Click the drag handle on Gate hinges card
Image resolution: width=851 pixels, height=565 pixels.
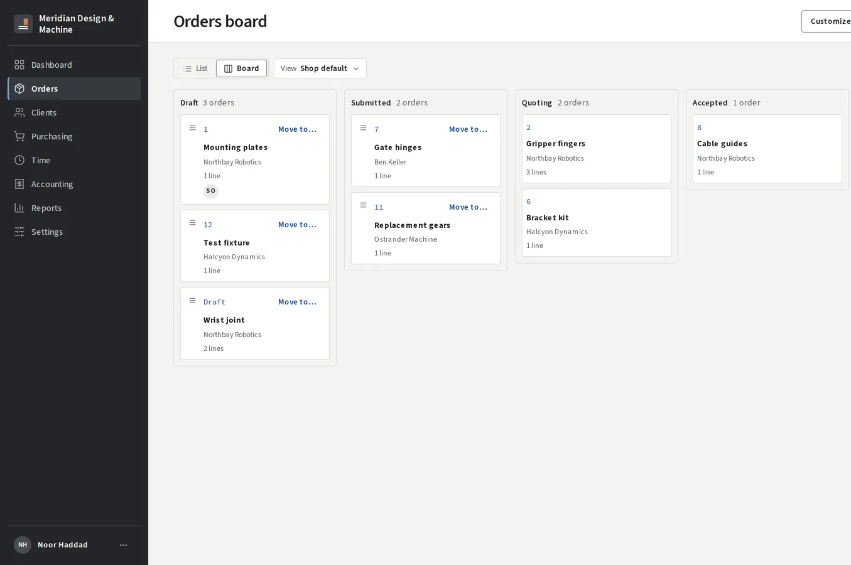click(x=363, y=128)
